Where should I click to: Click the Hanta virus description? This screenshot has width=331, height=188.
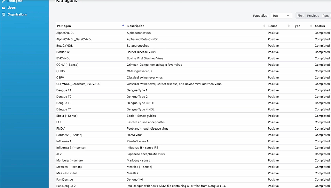[134, 135]
